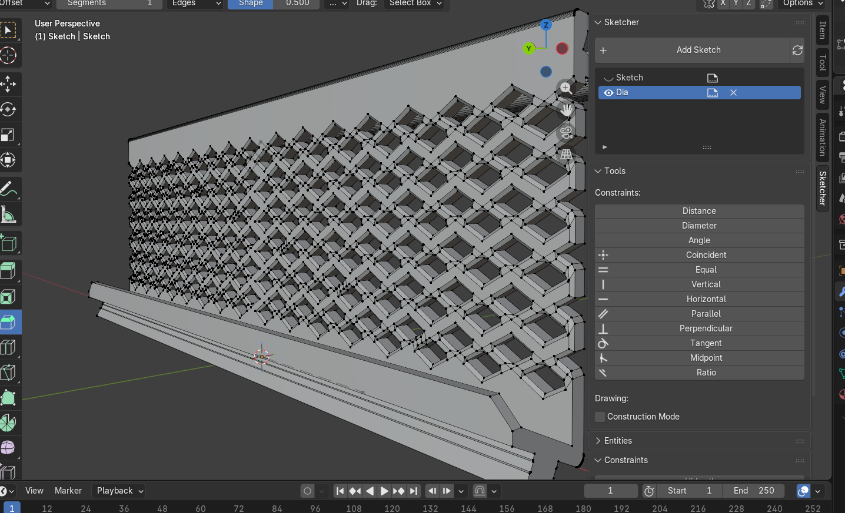Select the Bevel tool

point(8,322)
